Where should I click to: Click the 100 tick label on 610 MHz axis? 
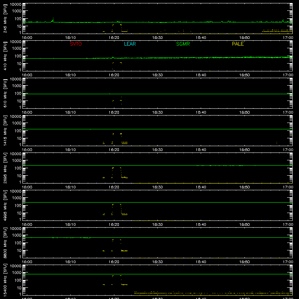tap(18, 93)
